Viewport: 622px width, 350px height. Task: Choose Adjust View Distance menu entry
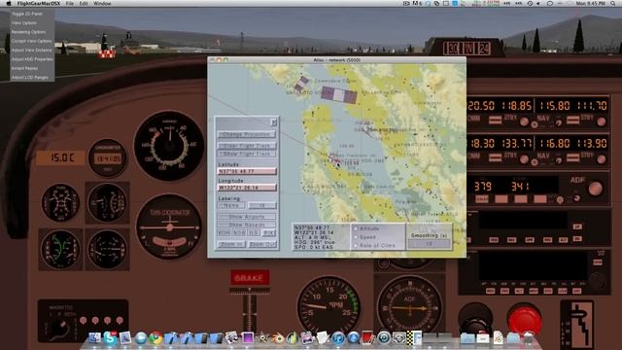pyautogui.click(x=32, y=50)
